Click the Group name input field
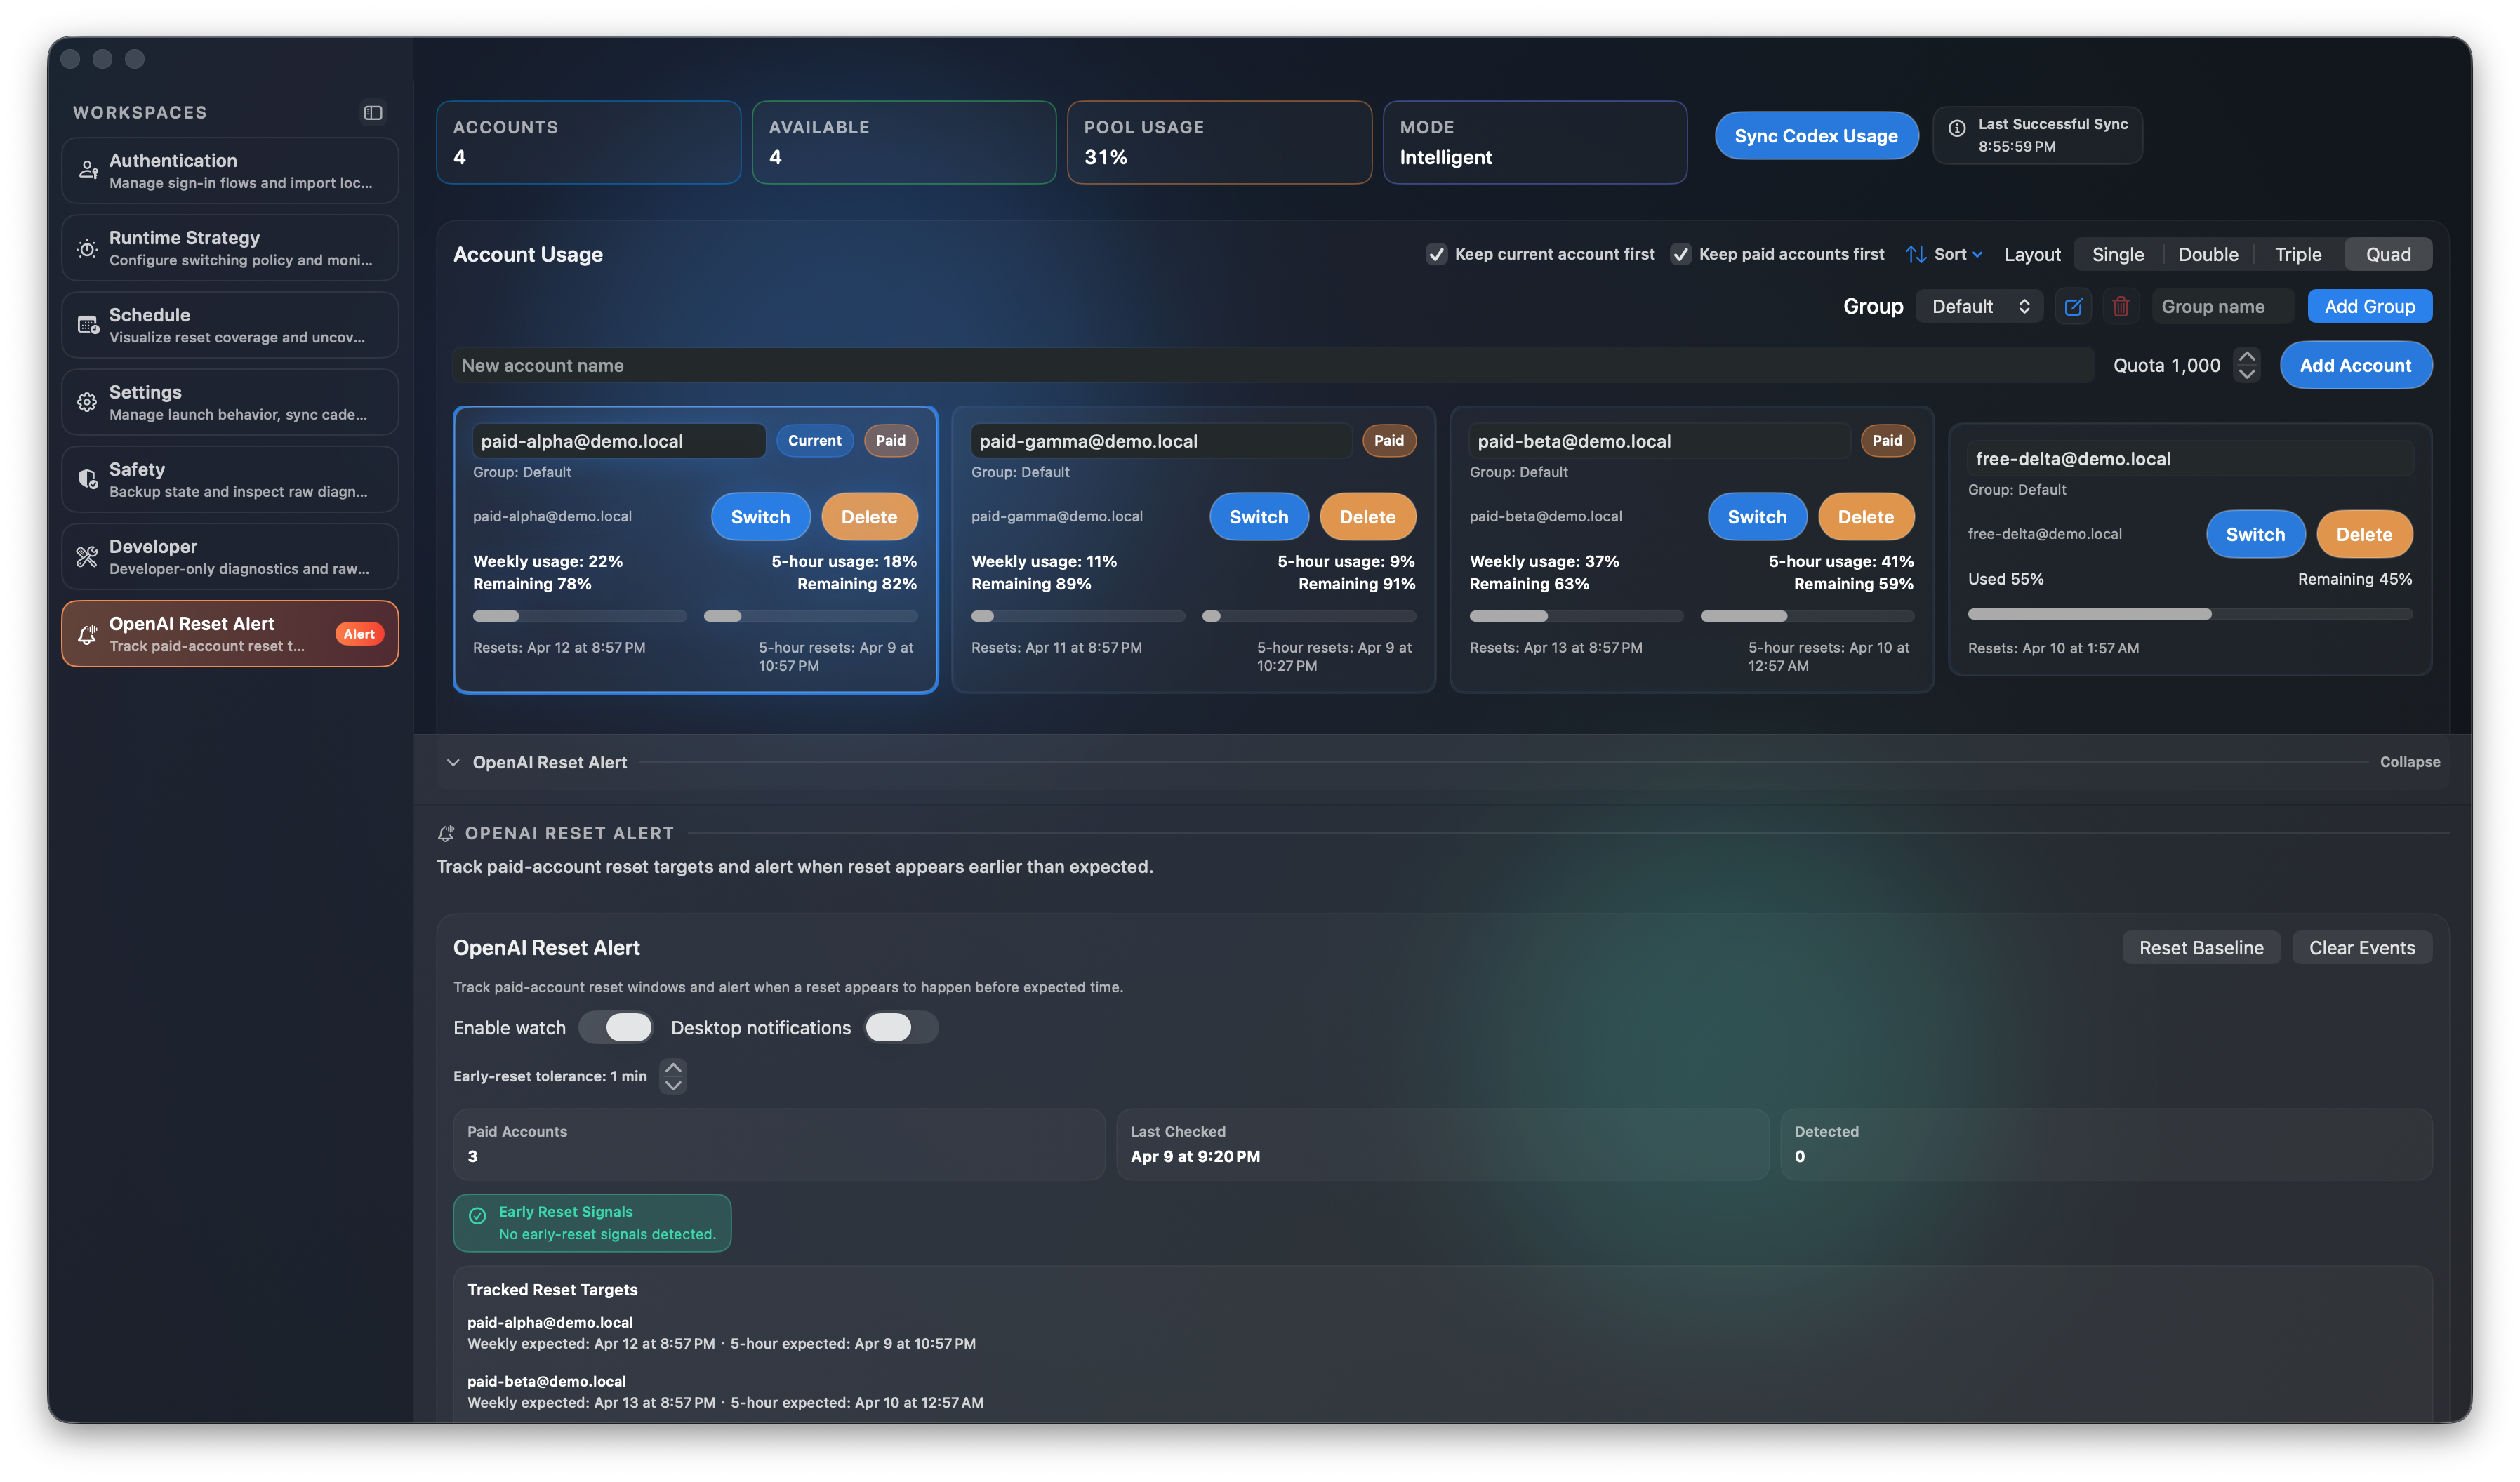This screenshot has width=2520, height=1482. (x=2222, y=307)
